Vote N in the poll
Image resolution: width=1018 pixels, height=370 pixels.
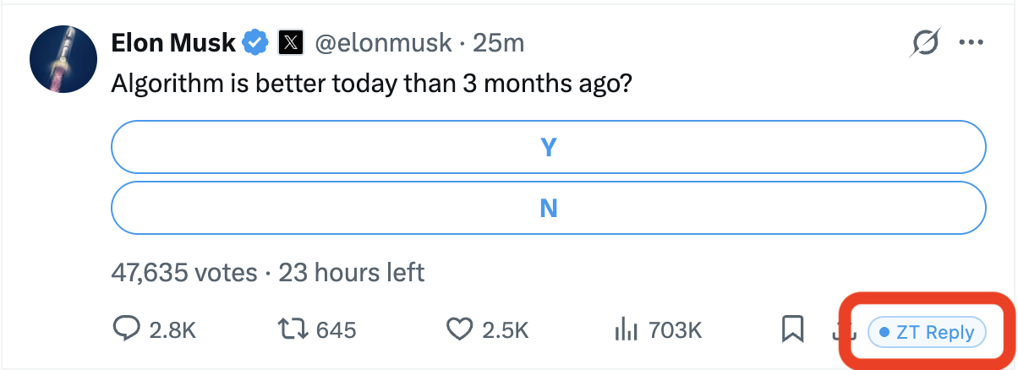tap(549, 208)
